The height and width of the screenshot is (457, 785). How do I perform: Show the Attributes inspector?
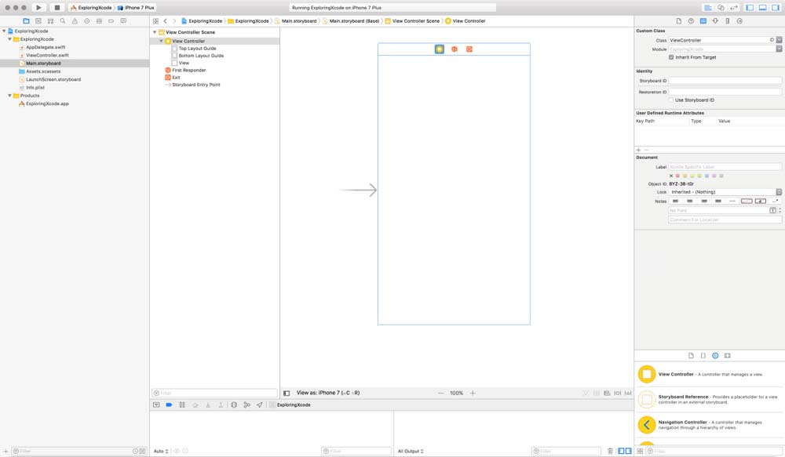click(x=715, y=21)
